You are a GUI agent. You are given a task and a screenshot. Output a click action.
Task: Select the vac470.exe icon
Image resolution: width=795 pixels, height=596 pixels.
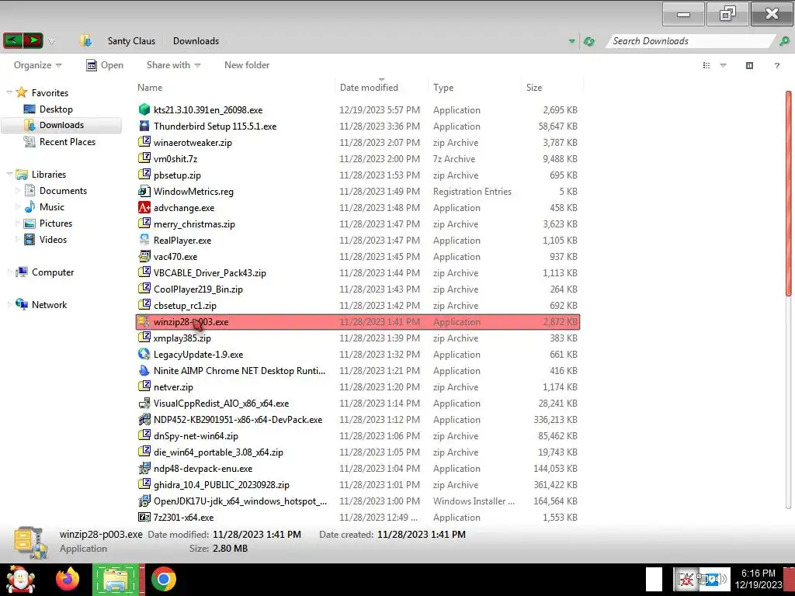144,256
